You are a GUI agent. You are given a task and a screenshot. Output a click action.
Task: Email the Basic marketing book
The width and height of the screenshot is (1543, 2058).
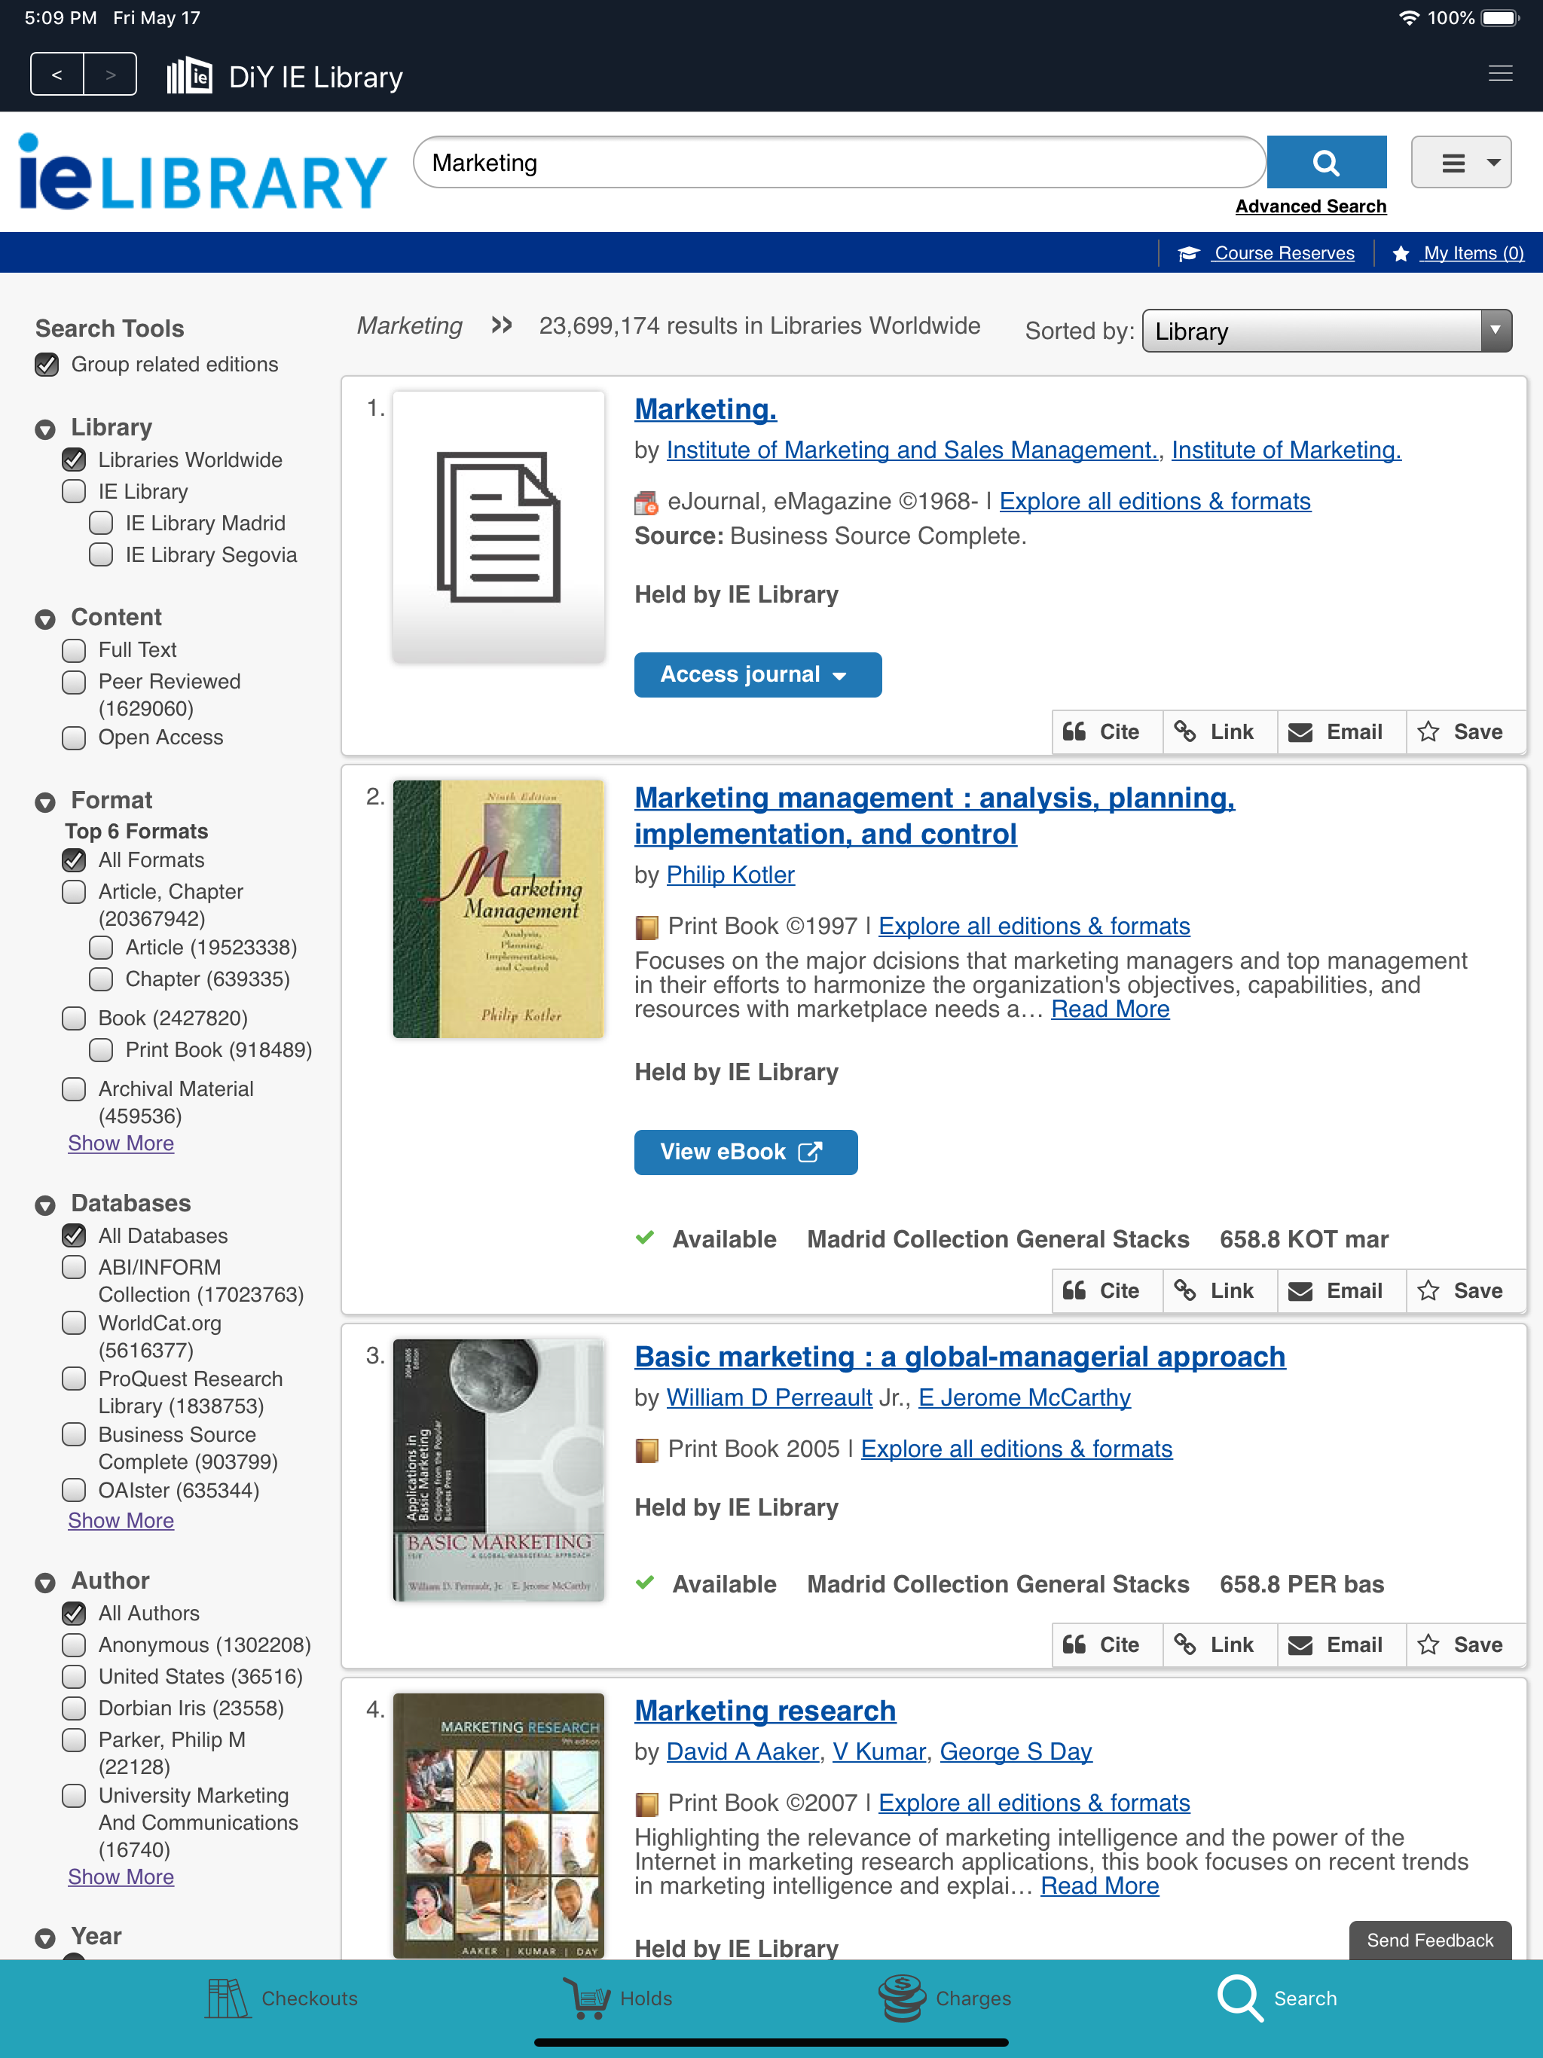click(x=1341, y=1645)
